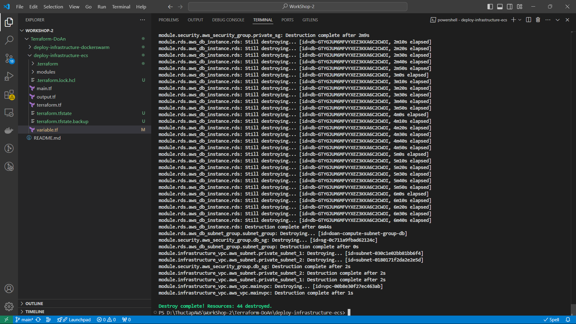The width and height of the screenshot is (576, 324).
Task: Open the Selection menu
Action: point(53,7)
